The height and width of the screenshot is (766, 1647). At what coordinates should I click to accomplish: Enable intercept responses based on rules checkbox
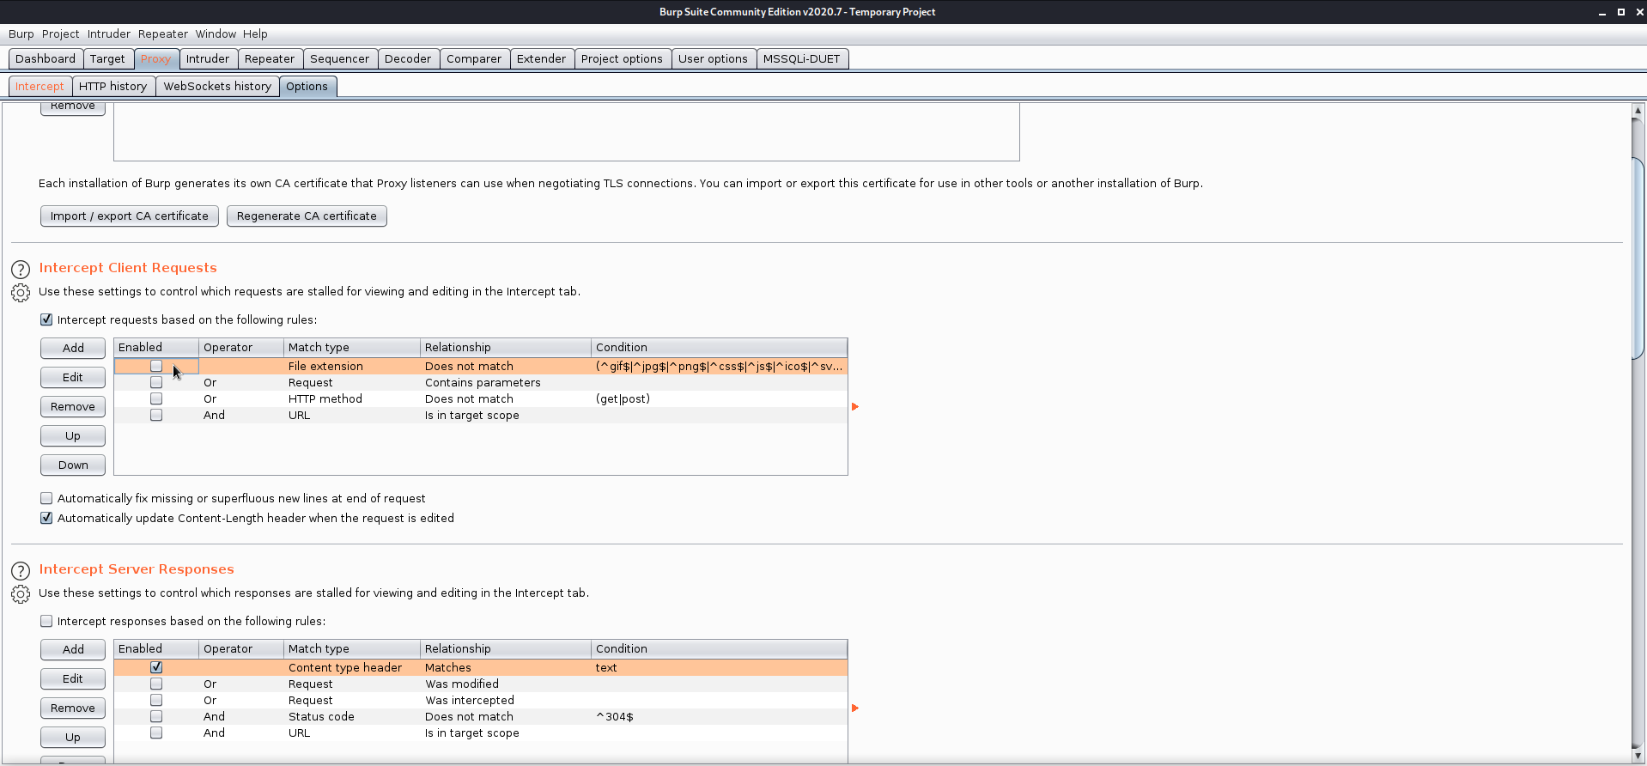(46, 621)
